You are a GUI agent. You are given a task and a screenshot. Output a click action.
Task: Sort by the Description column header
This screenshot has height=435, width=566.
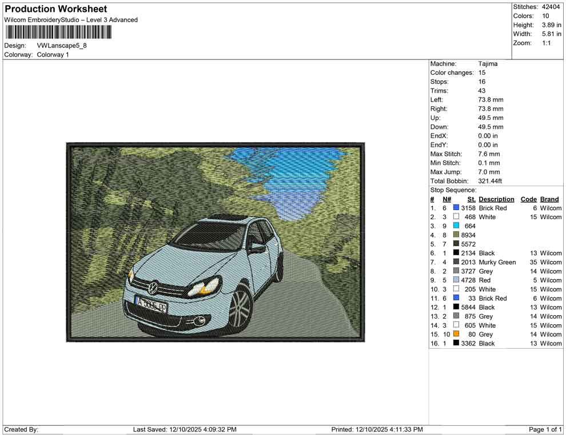[496, 199]
